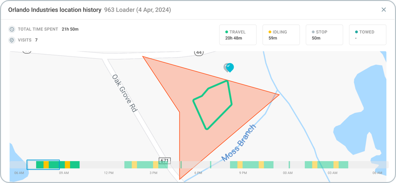396x183 pixels.
Task: Click the visits pin icon
Action: tap(11, 40)
